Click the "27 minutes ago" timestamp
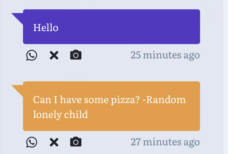Image resolution: width=233 pixels, height=154 pixels. [x=165, y=142]
